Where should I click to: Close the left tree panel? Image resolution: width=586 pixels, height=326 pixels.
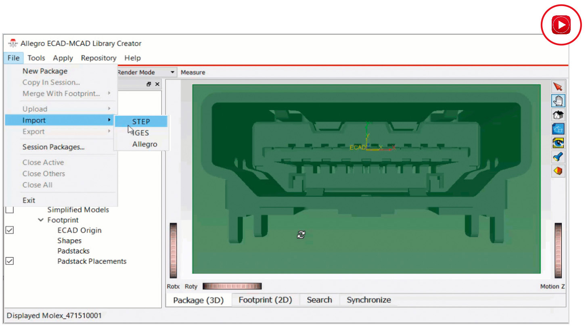157,84
